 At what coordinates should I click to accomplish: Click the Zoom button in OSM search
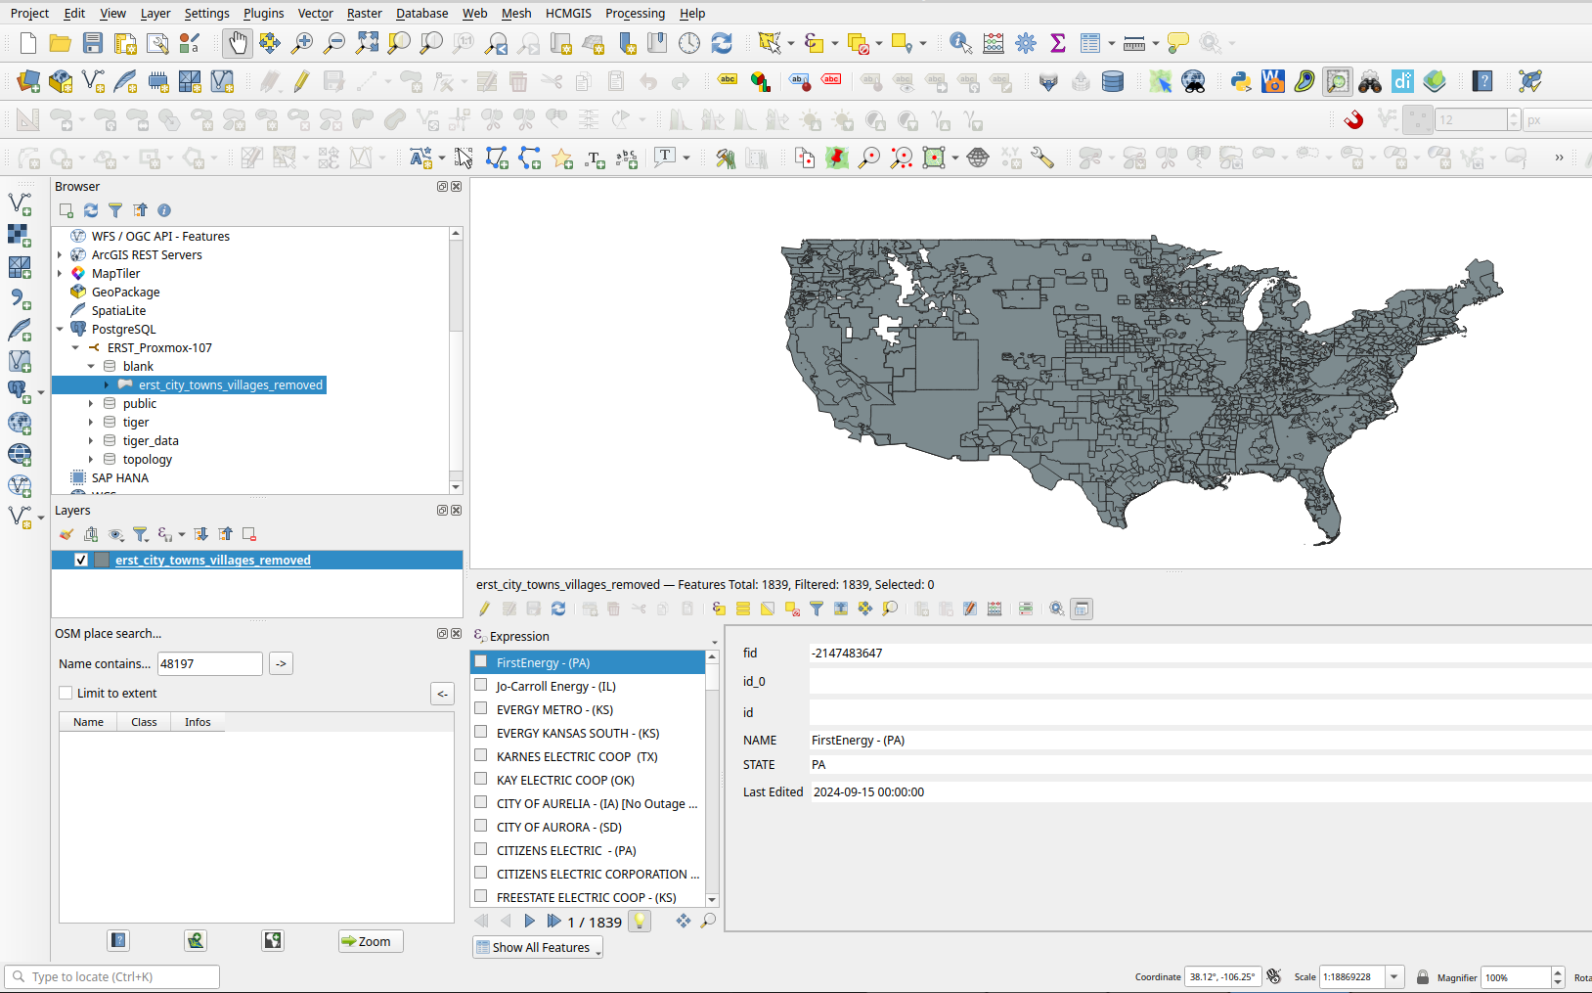click(371, 941)
